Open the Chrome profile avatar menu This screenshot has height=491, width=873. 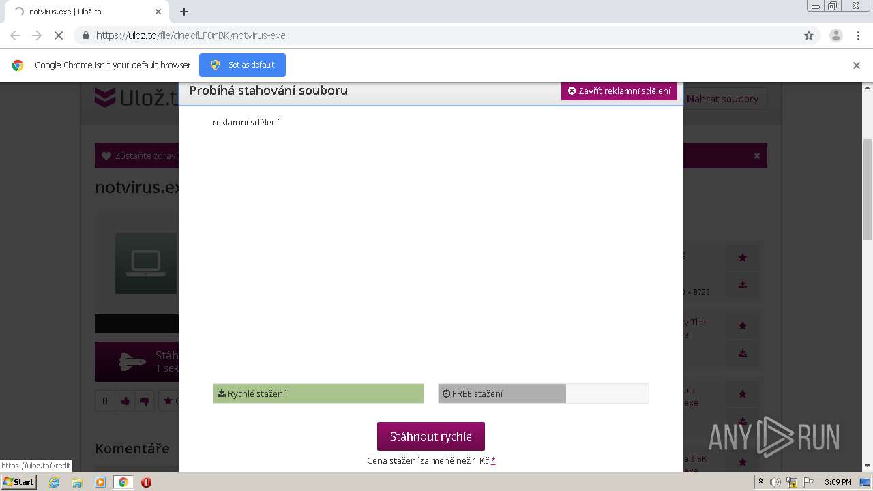[x=836, y=35]
